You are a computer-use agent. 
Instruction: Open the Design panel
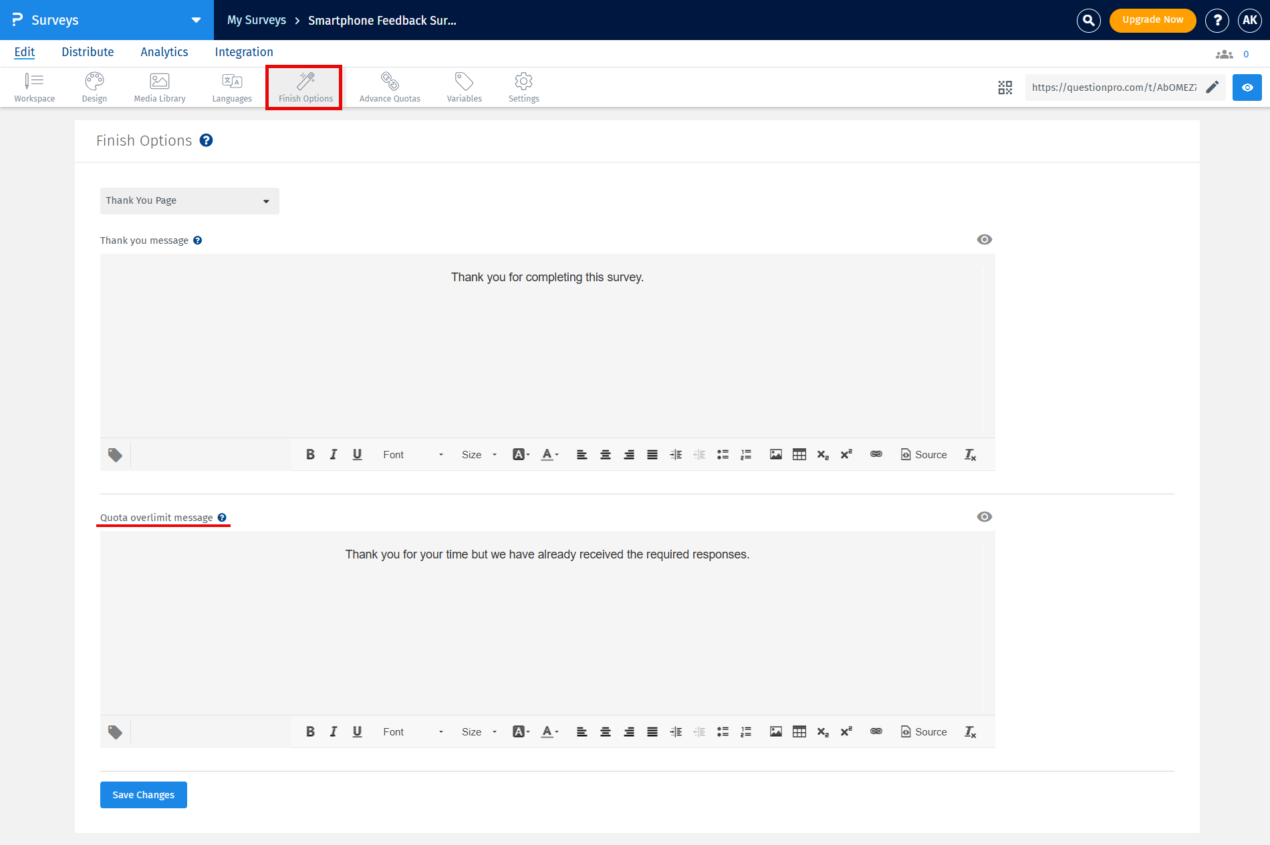pyautogui.click(x=94, y=87)
